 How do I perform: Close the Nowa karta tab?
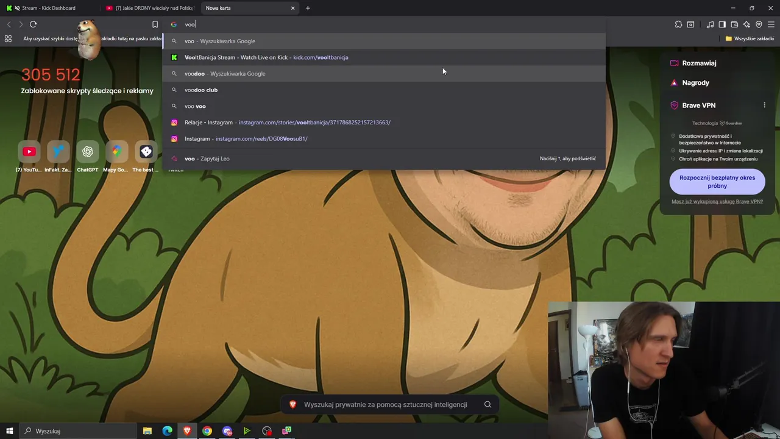click(x=292, y=8)
